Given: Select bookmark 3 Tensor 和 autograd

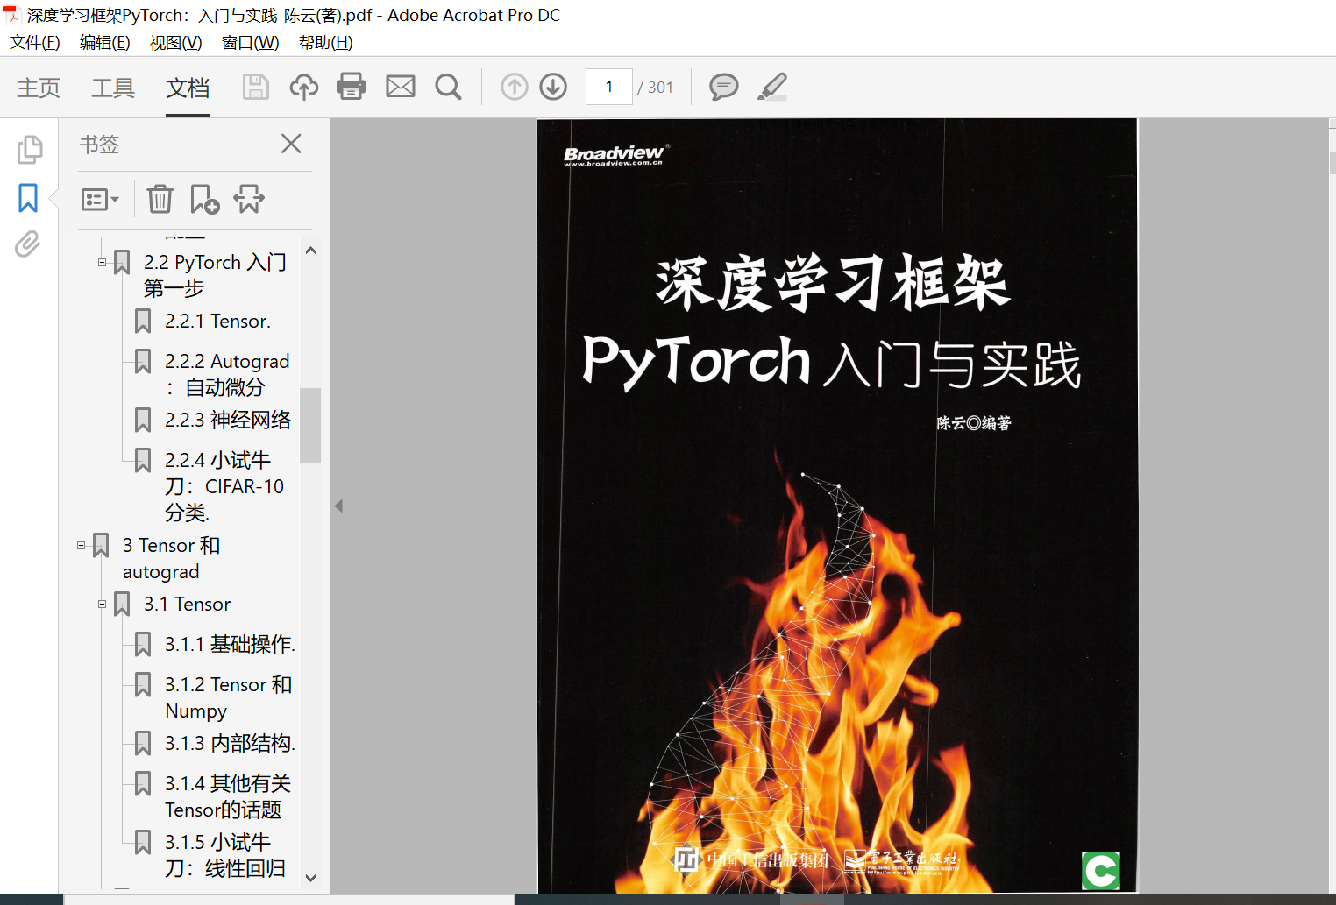Looking at the screenshot, I should [172, 558].
